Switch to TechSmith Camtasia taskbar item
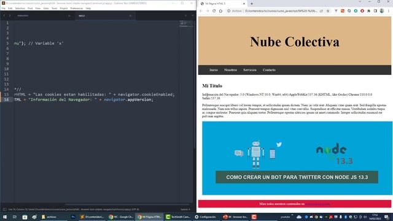The height and width of the screenshot is (221, 393). [x=178, y=217]
